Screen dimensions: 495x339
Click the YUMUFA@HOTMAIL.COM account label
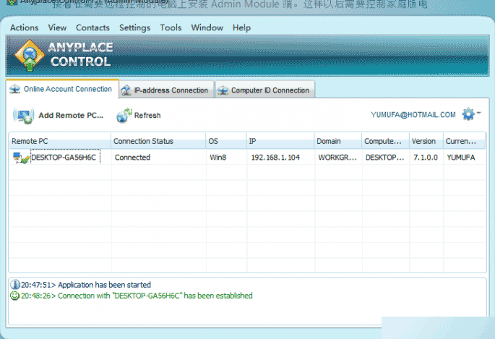[x=413, y=115]
